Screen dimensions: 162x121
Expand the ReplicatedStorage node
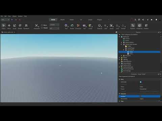119,67
